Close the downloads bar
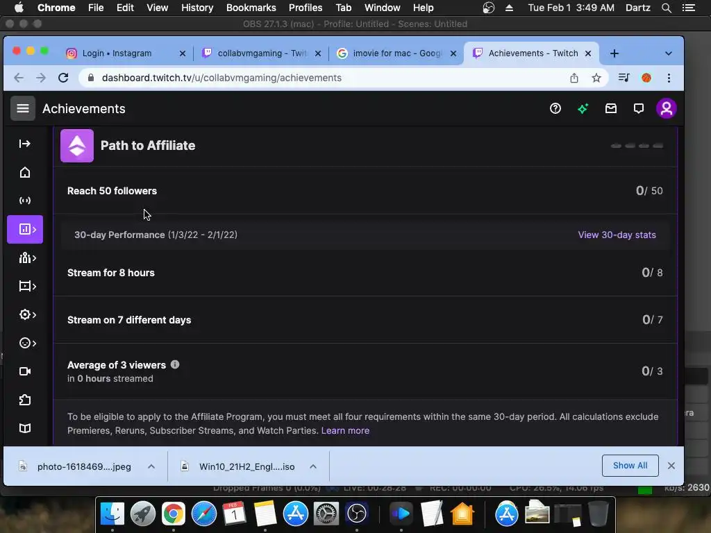Image resolution: width=711 pixels, height=533 pixels. pyautogui.click(x=671, y=466)
